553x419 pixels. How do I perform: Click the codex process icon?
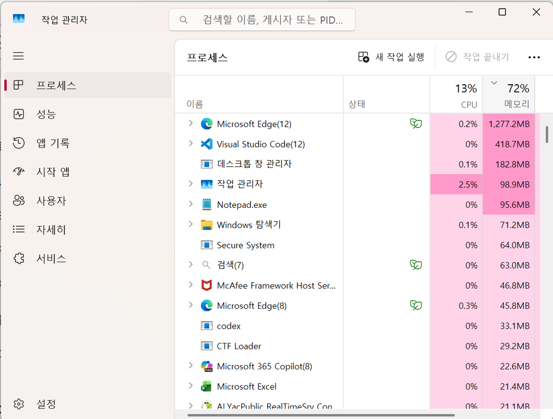click(x=207, y=326)
